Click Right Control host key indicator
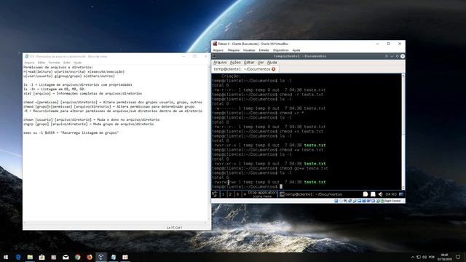Image resolution: width=466 pixels, height=262 pixels. pyautogui.click(x=392, y=201)
